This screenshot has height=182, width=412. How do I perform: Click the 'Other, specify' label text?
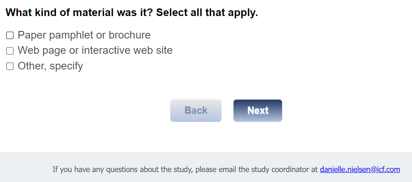(50, 66)
